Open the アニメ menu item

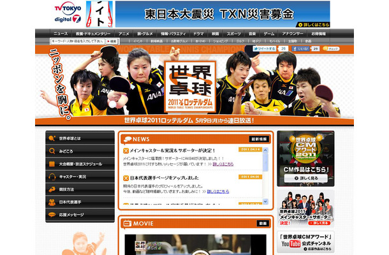pos(124,34)
